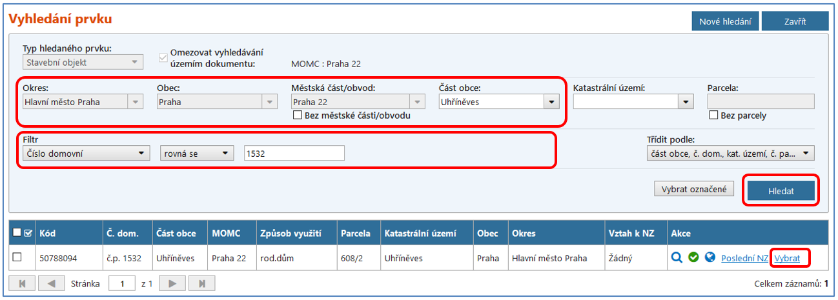The height and width of the screenshot is (300, 838).
Task: Click the magnifier detail icon in Akce column
Action: tap(677, 257)
